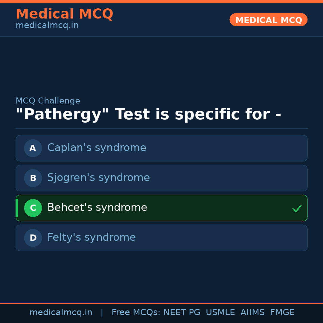Click the "MCQ Challenge" label
Viewport: 323px width, 323px height.
[48, 101]
